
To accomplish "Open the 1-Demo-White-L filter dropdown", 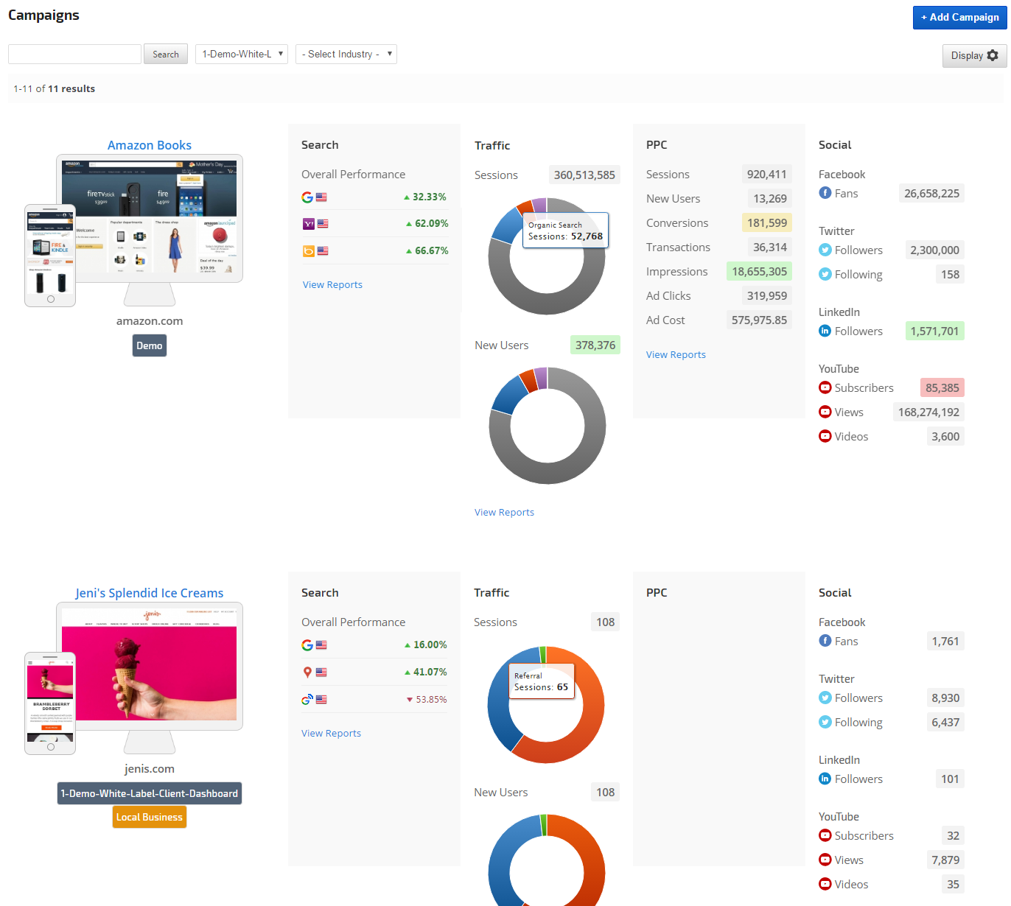I will point(241,54).
